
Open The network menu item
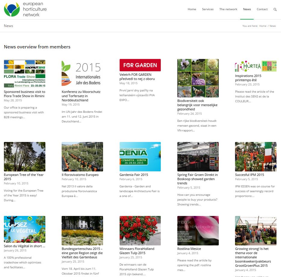pyautogui.click(x=228, y=9)
